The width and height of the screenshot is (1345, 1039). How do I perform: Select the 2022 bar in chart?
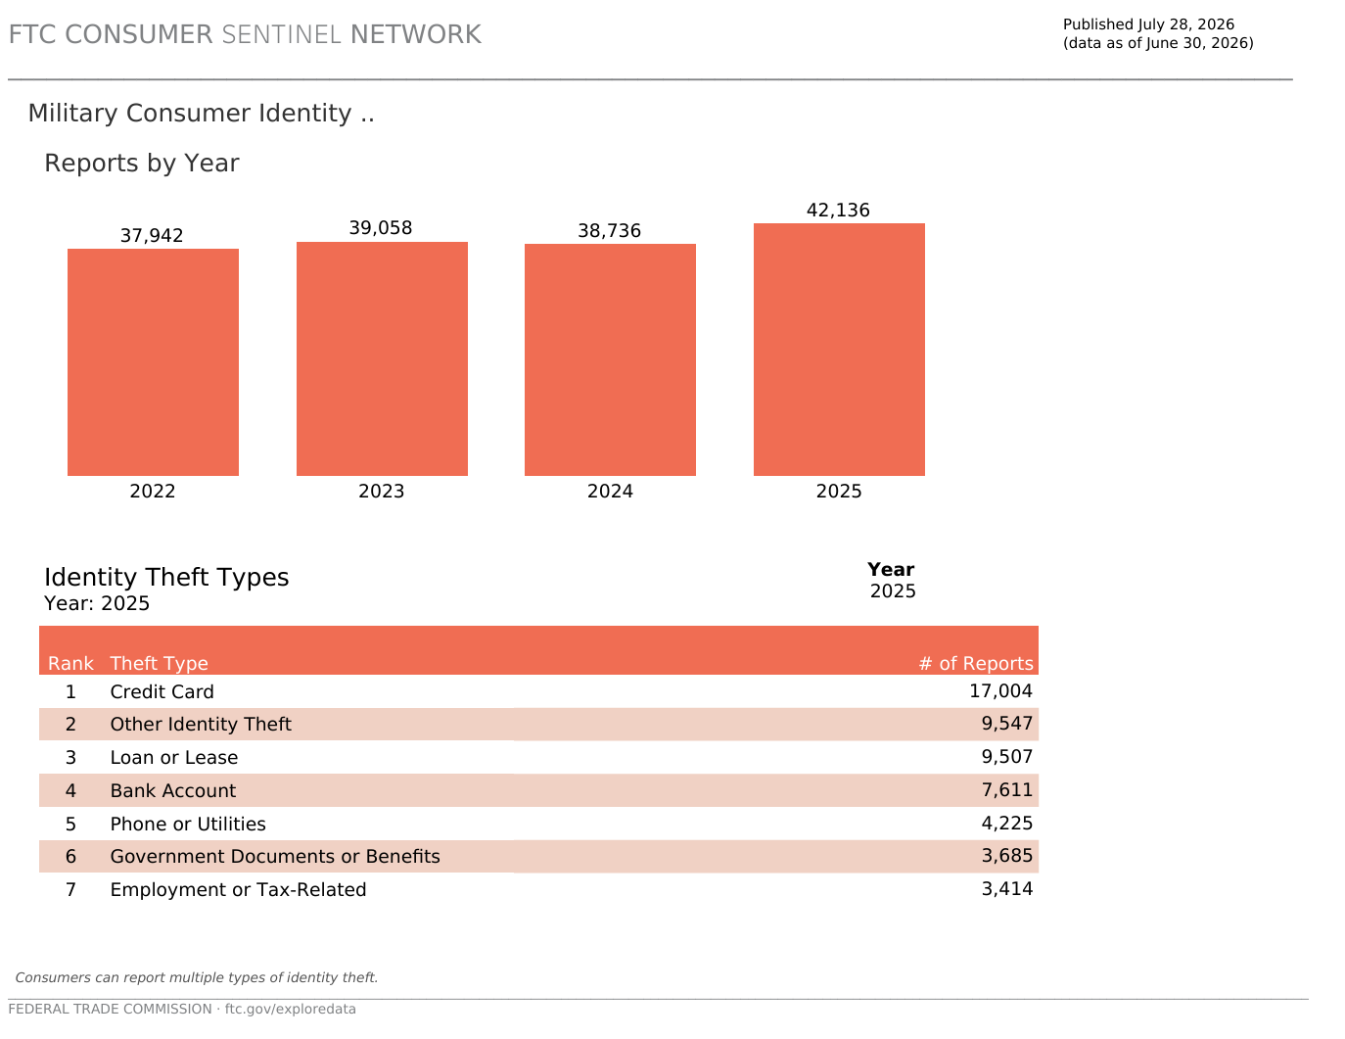pos(153,362)
